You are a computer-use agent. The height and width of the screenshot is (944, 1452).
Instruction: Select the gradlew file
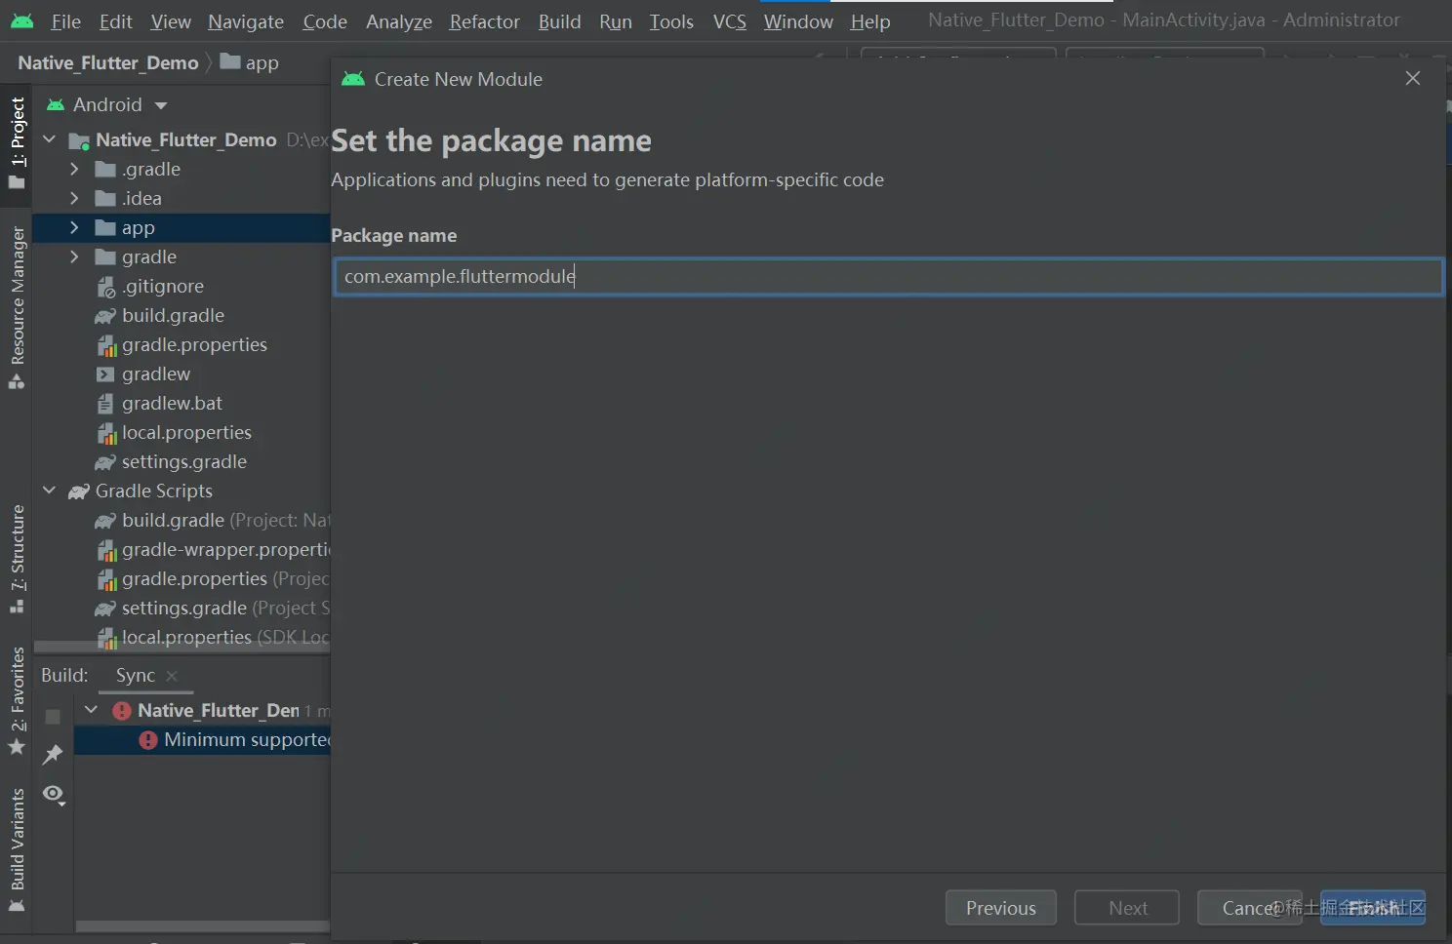coord(156,374)
